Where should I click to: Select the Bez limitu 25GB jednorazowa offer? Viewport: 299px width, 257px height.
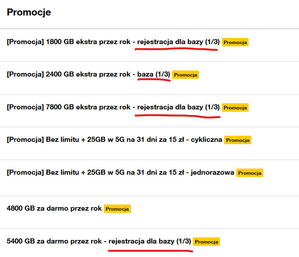(x=97, y=172)
